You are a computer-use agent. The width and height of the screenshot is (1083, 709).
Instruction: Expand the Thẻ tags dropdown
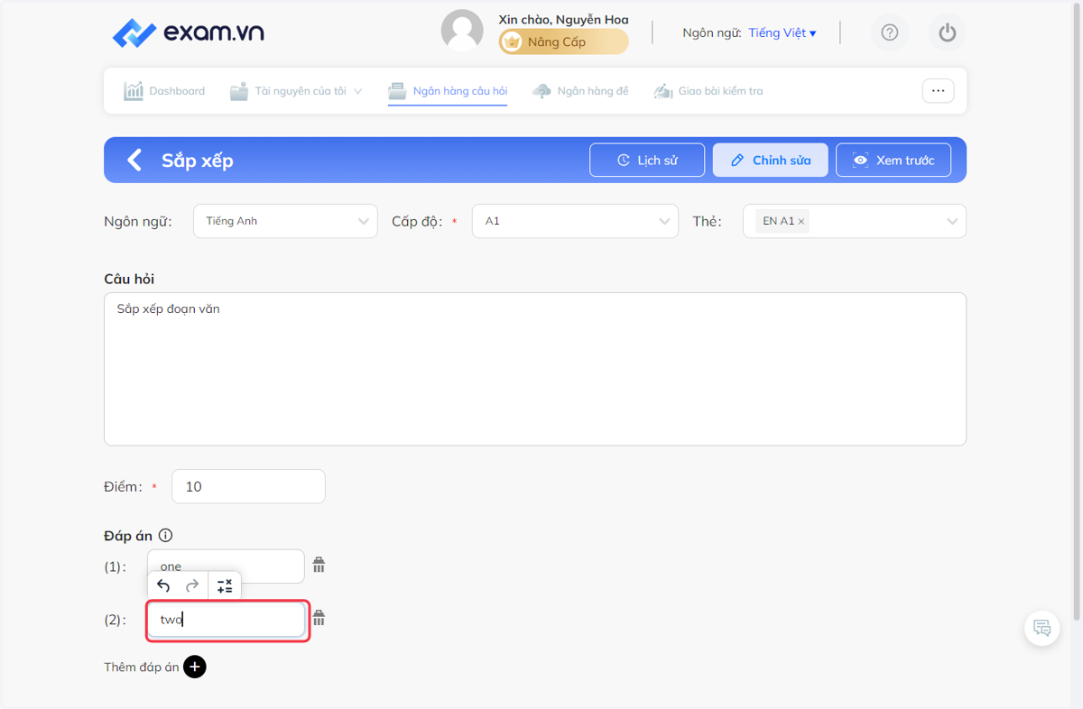coord(855,221)
